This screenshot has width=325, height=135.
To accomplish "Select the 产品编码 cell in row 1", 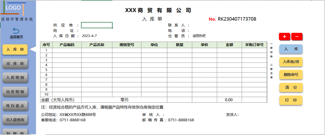I will tap(67, 50).
